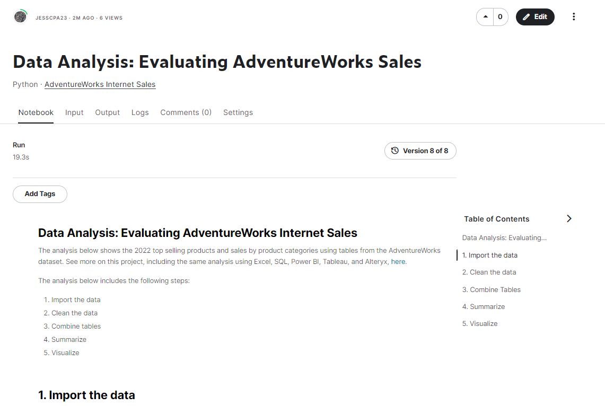
Task: Click the upvote arrow icon
Action: [x=485, y=16]
